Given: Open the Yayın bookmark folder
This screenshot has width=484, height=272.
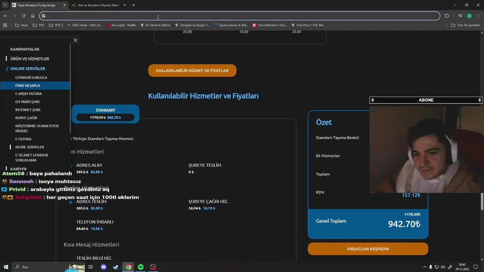Looking at the screenshot, I should point(22,25).
